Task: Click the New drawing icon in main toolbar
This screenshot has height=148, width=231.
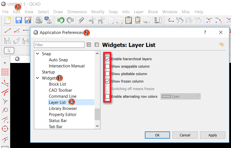Action: coord(7,20)
